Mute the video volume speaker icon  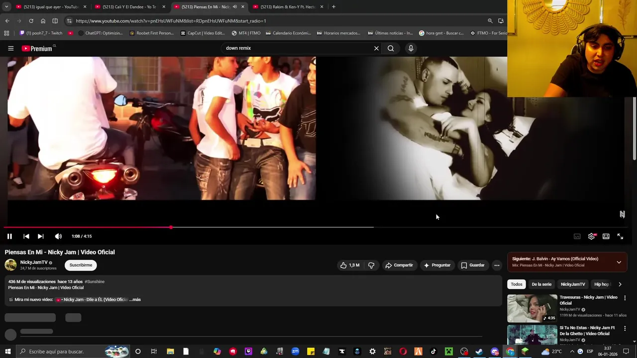click(58, 236)
